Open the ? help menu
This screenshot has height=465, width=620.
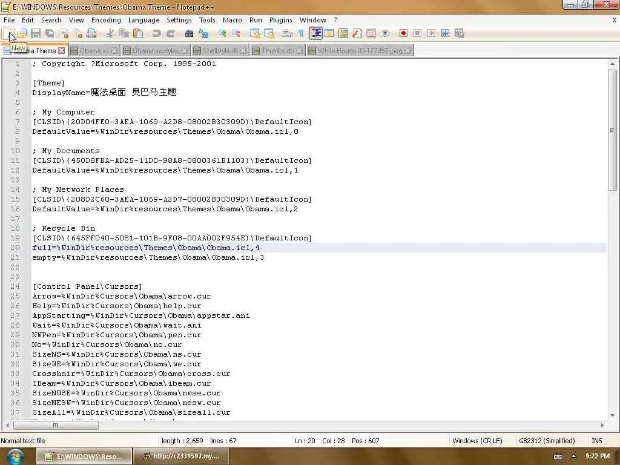(335, 20)
